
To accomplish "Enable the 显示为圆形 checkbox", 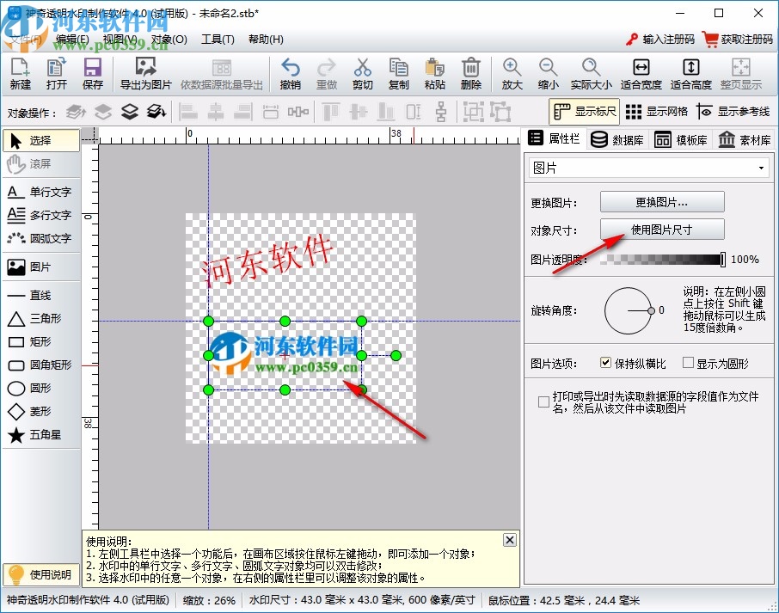I will click(x=688, y=363).
